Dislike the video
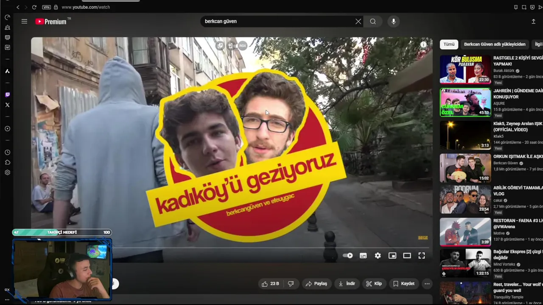Viewport: 543px width, 305px height. pyautogui.click(x=291, y=284)
